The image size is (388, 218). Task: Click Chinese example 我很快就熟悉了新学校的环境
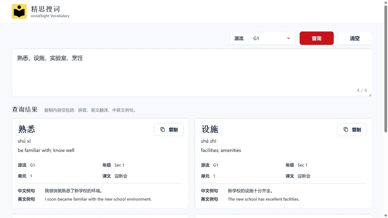click(x=73, y=191)
